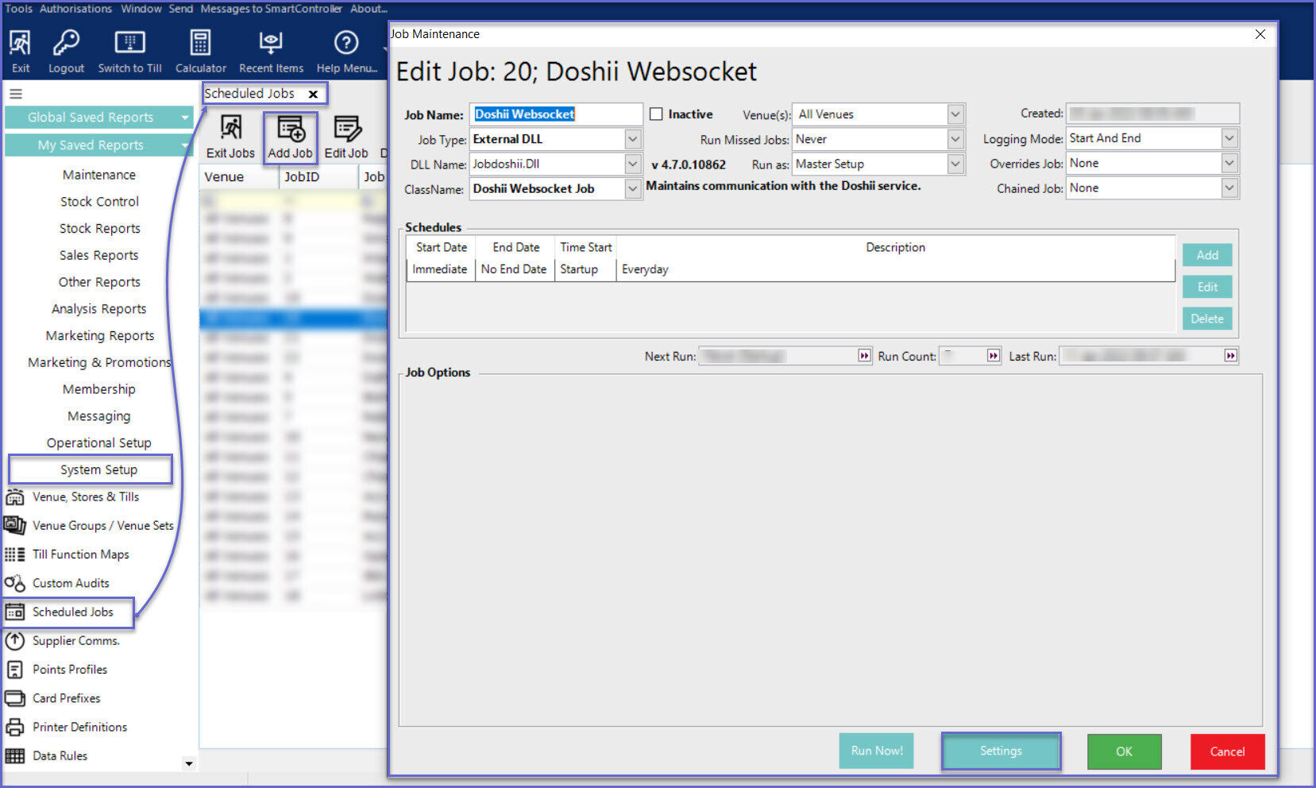Open the About menu
This screenshot has width=1316, height=788.
(x=369, y=9)
